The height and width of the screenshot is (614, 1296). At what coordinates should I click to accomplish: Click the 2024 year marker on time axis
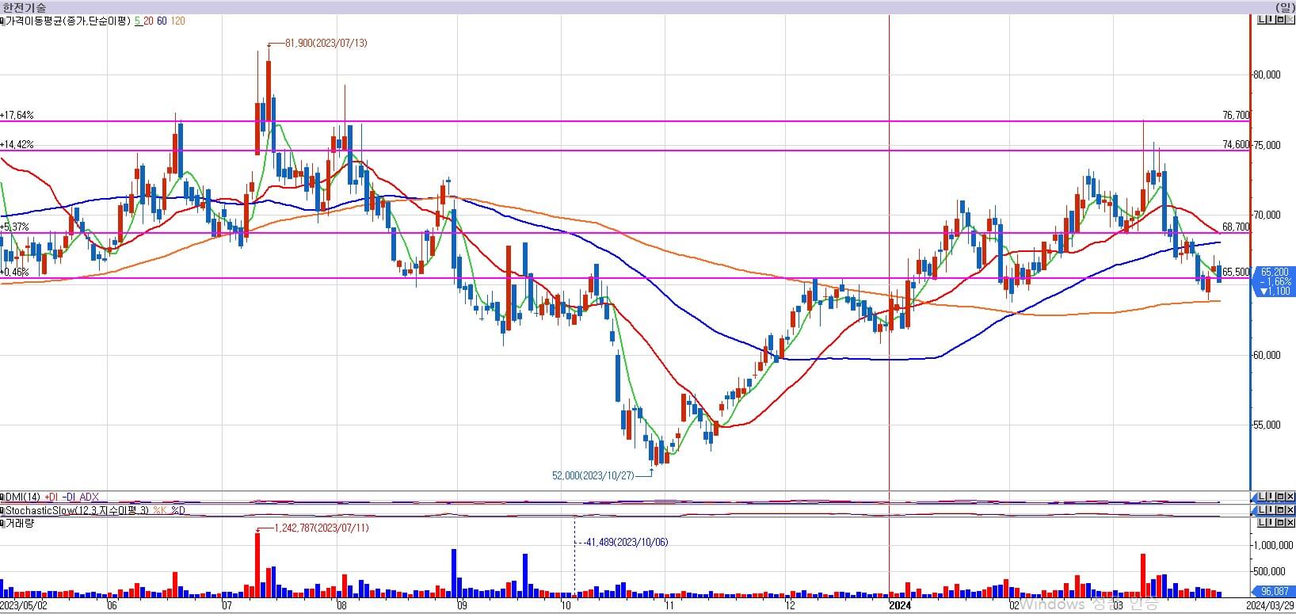(898, 605)
